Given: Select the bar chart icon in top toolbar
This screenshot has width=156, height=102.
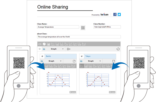Looking at the screenshot, I should (49, 44).
